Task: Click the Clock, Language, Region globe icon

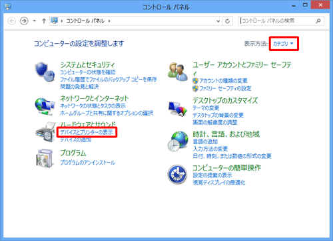Action: click(x=178, y=141)
